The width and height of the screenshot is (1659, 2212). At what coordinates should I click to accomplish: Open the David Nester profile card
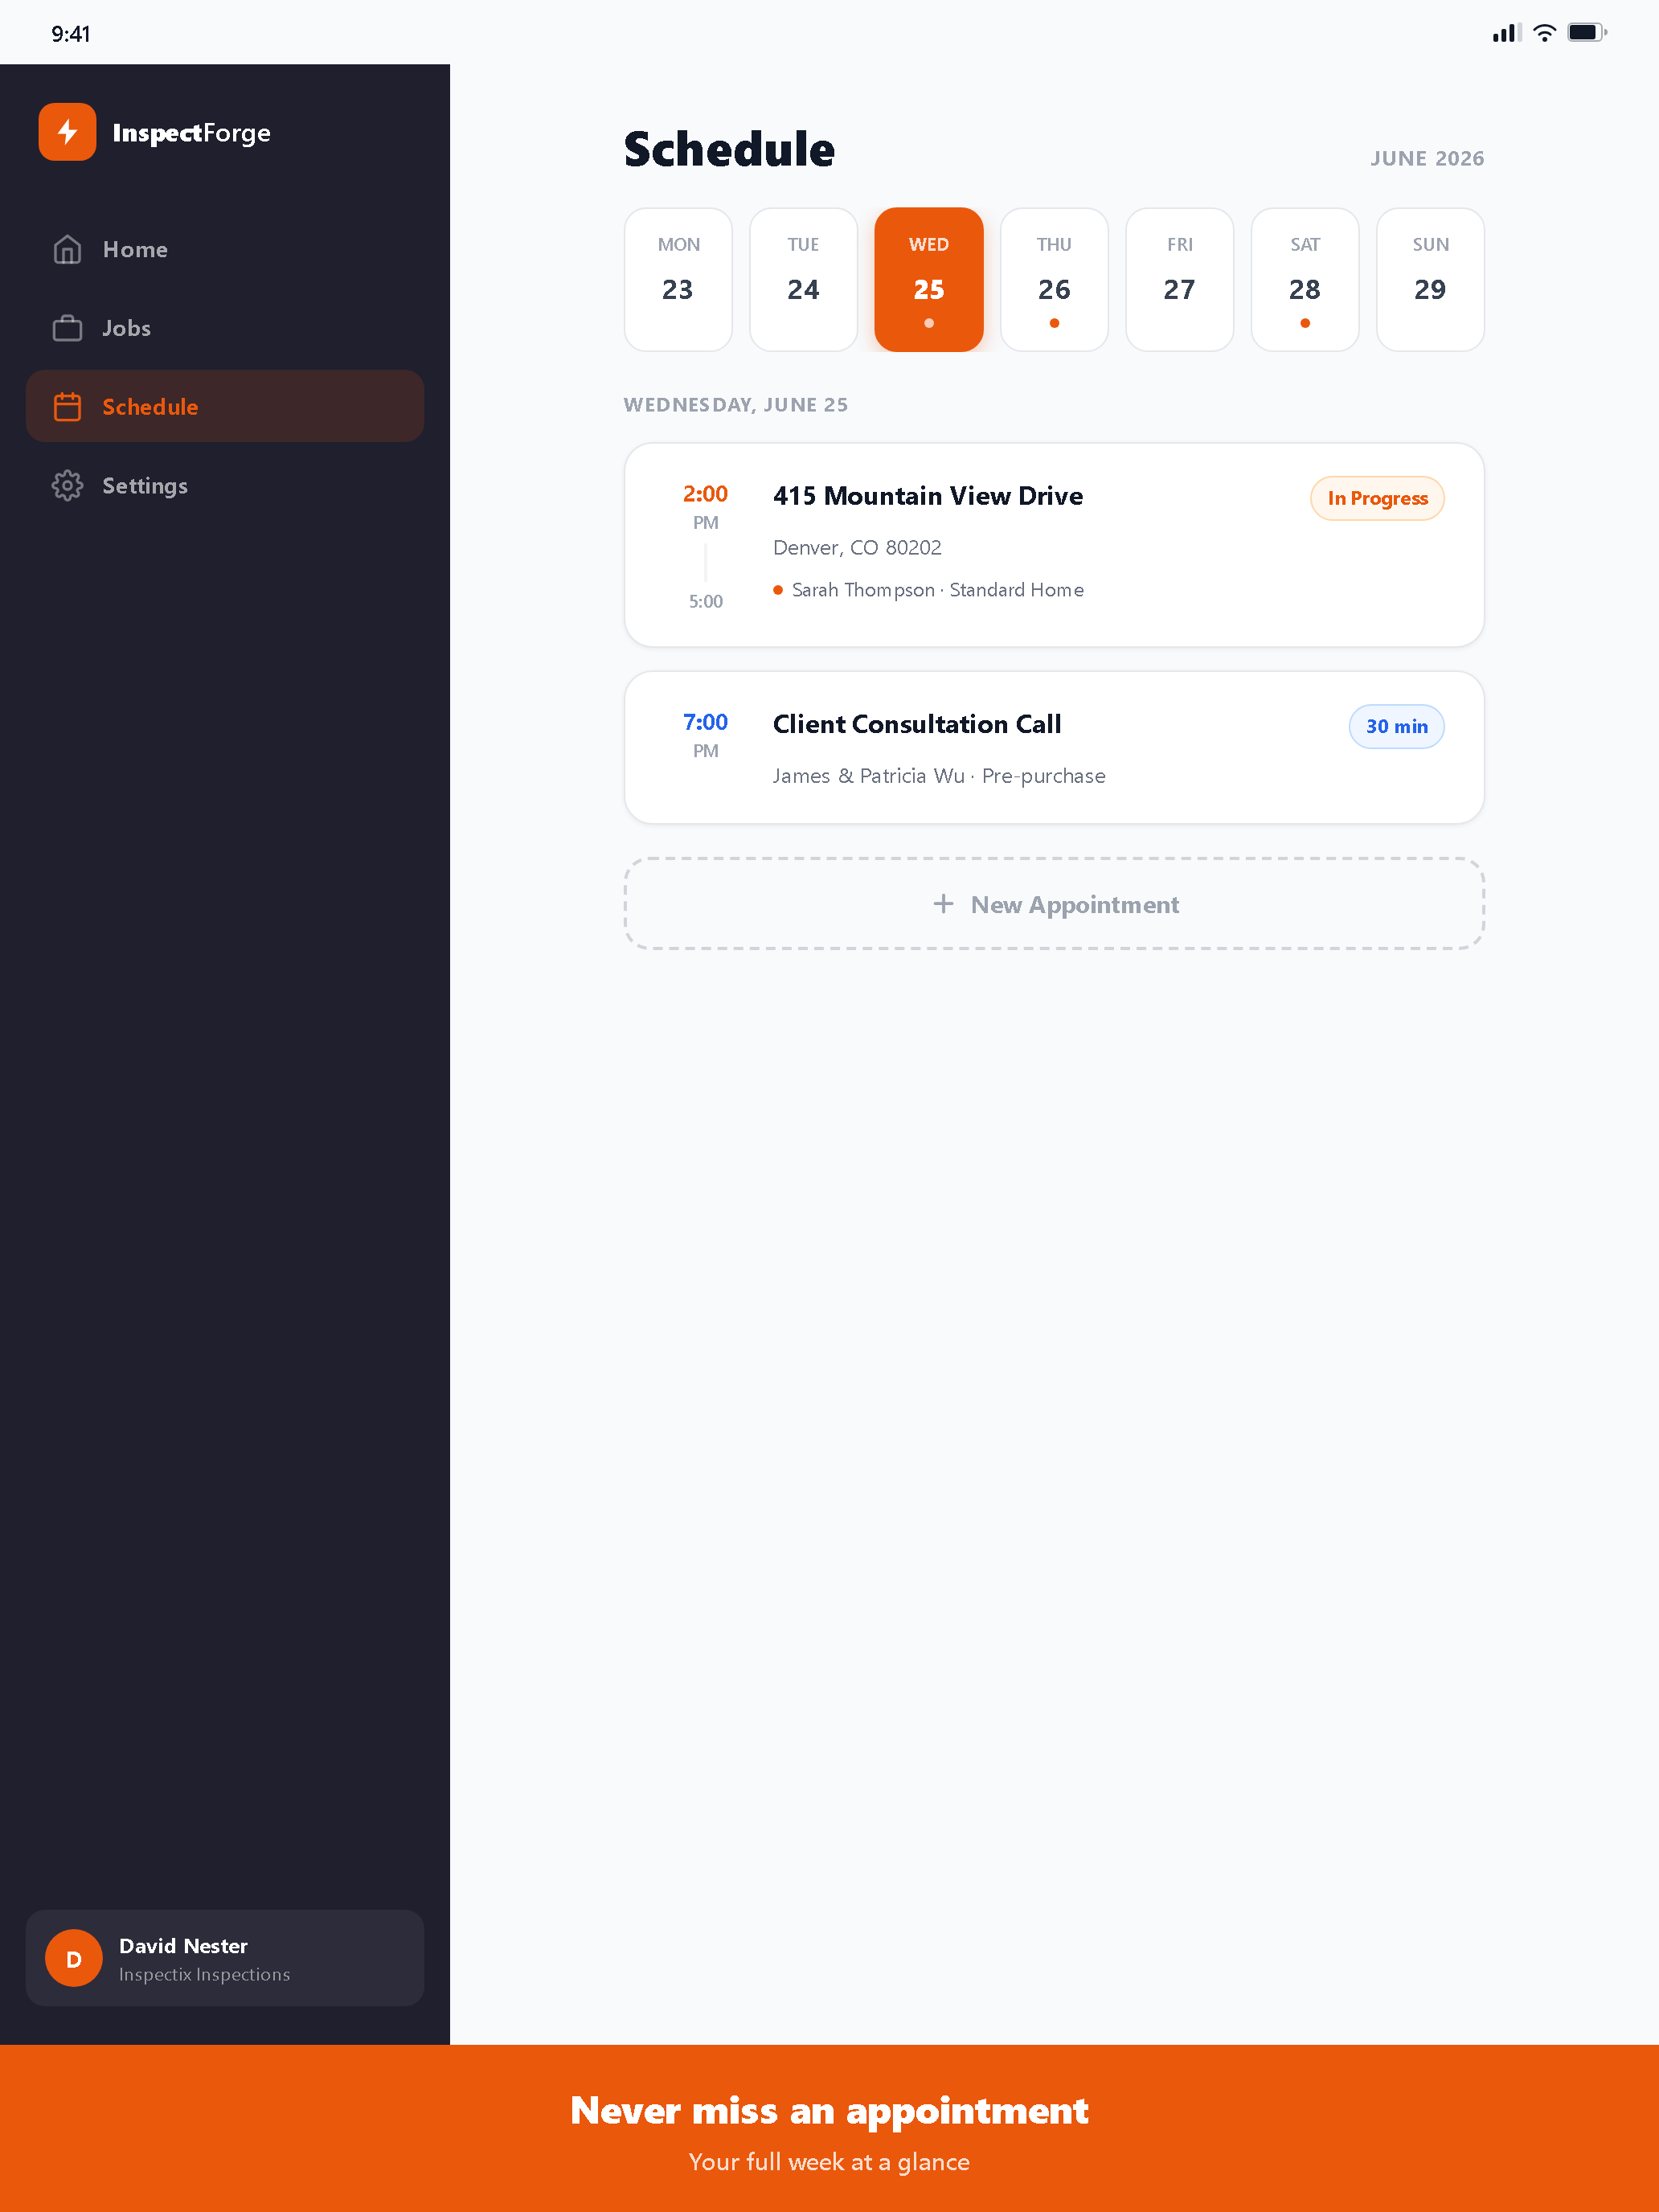pyautogui.click(x=225, y=1958)
